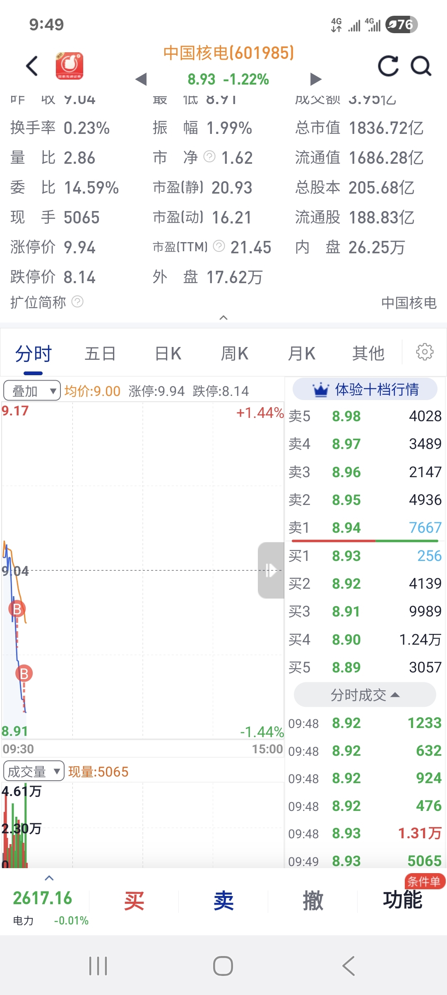Viewport: 447px width, 995px height.
Task: Tap the blue 卖 sell button
Action: pyautogui.click(x=223, y=901)
